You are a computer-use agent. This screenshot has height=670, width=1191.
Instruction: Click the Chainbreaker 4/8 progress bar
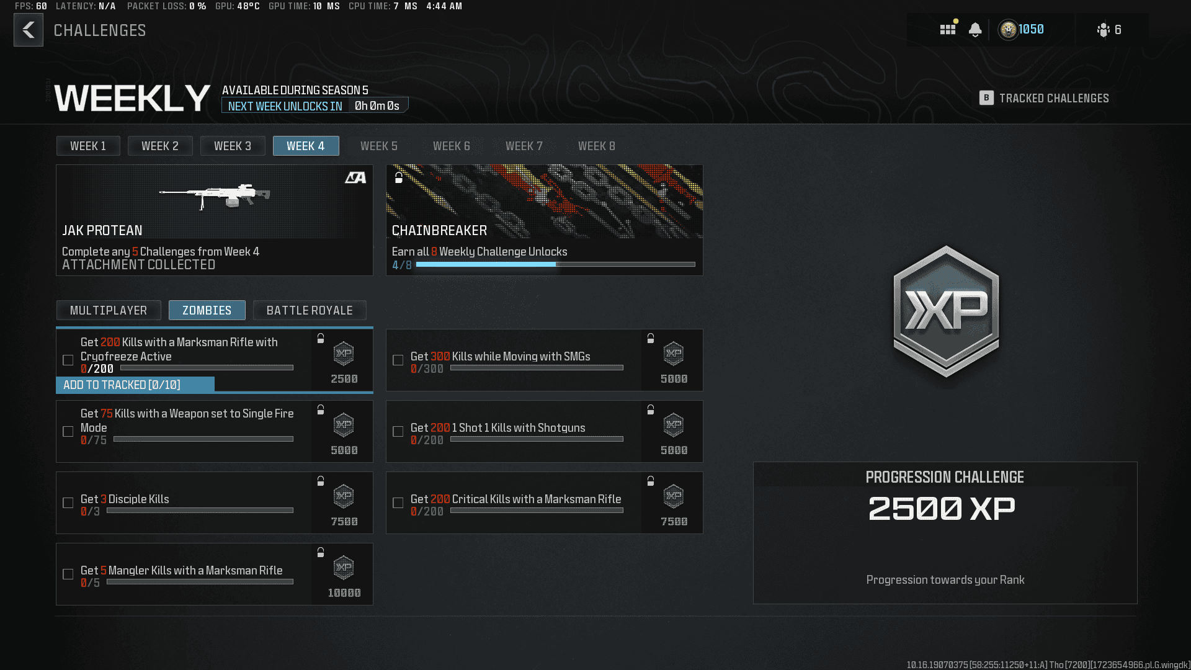click(x=555, y=265)
